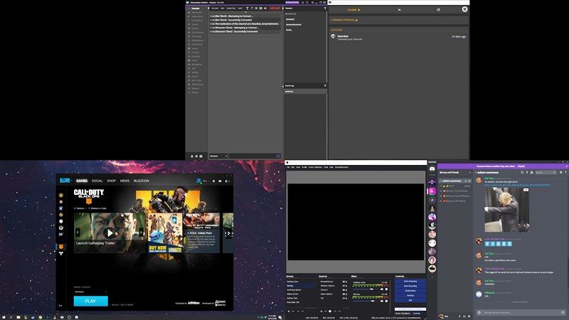The image size is (569, 320).
Task: Expand PENDING APPROVAL section in activity feed
Action: click(x=344, y=20)
